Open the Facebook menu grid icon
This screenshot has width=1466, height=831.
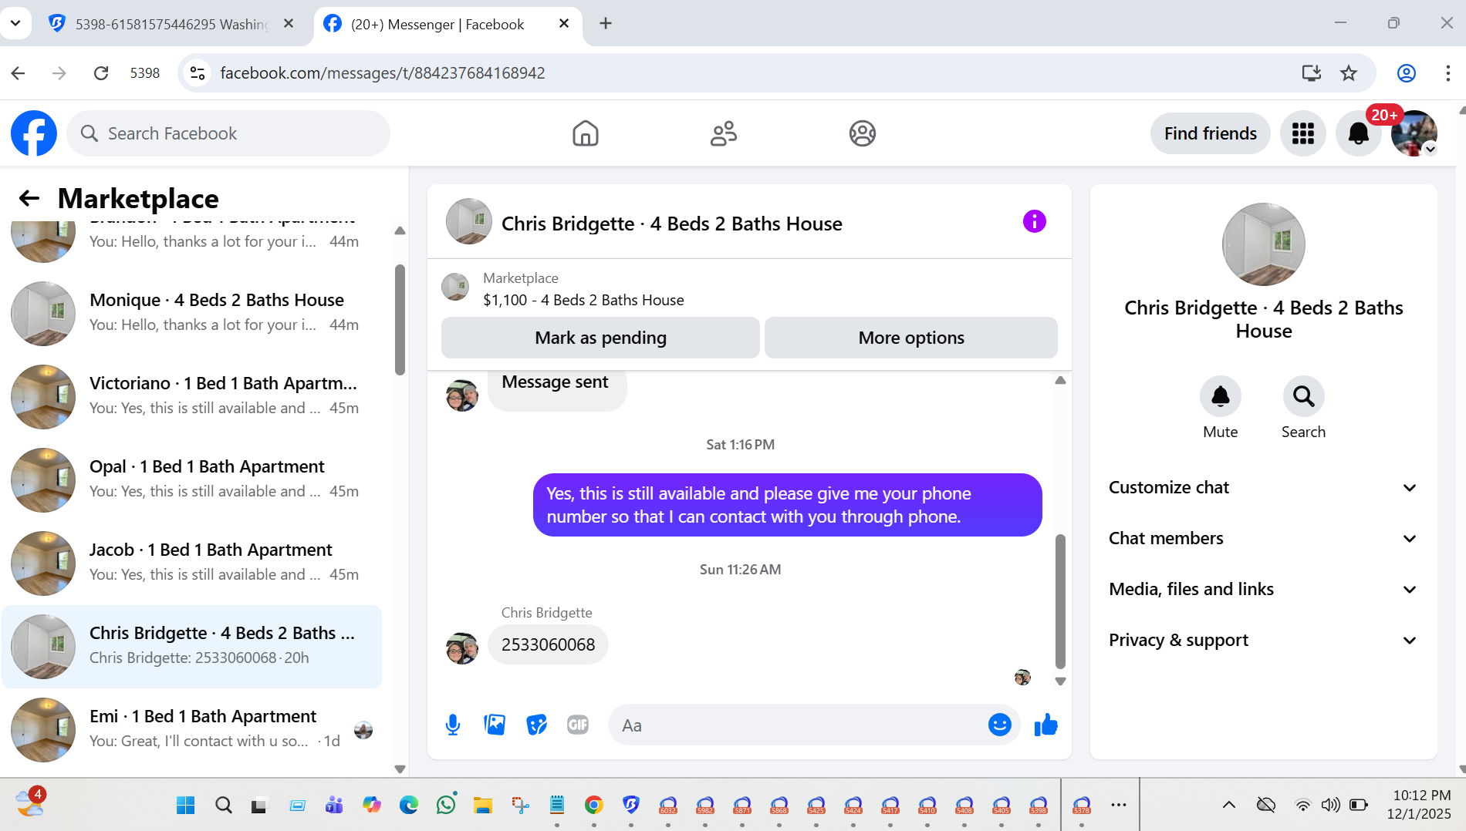click(1303, 133)
